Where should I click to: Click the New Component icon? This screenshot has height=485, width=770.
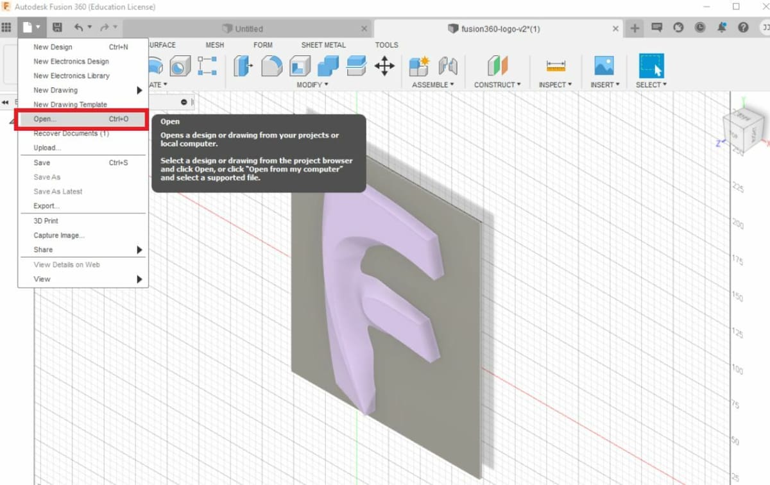[x=419, y=65]
